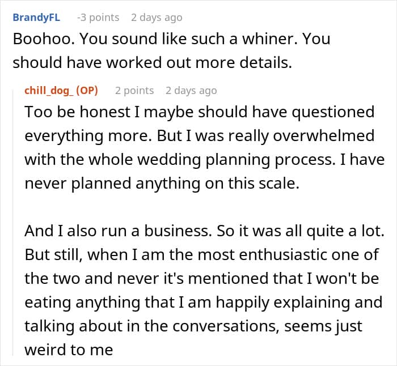Open the timestamp on chill_dog_'s reply
The image size is (397, 366).
[191, 90]
